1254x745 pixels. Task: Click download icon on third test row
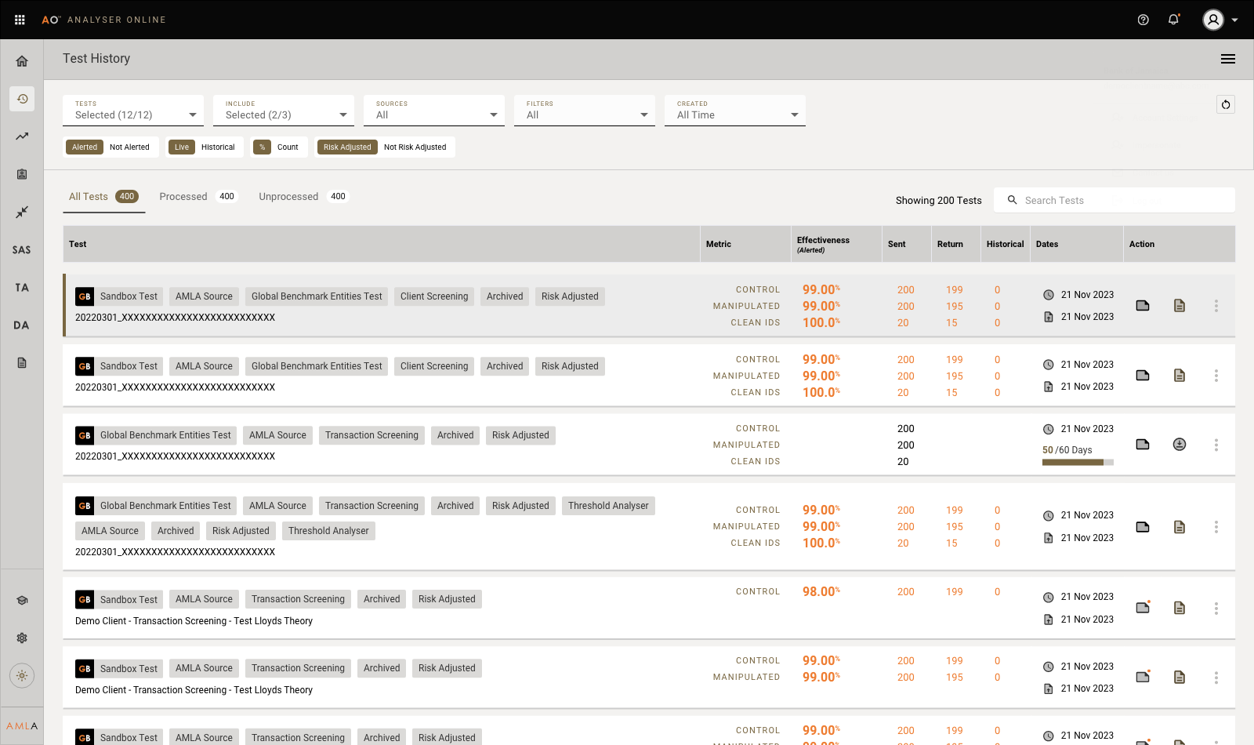(x=1179, y=445)
